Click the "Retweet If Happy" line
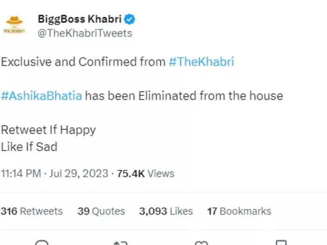 (x=48, y=130)
